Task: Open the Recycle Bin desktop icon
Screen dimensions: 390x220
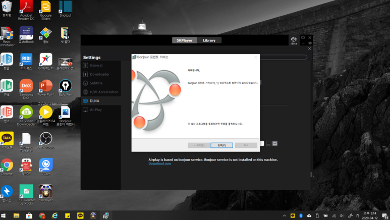Action: click(x=7, y=9)
